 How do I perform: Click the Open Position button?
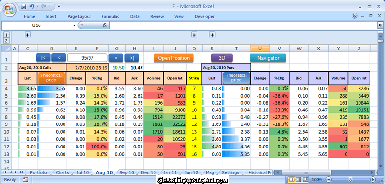pyautogui.click(x=174, y=58)
